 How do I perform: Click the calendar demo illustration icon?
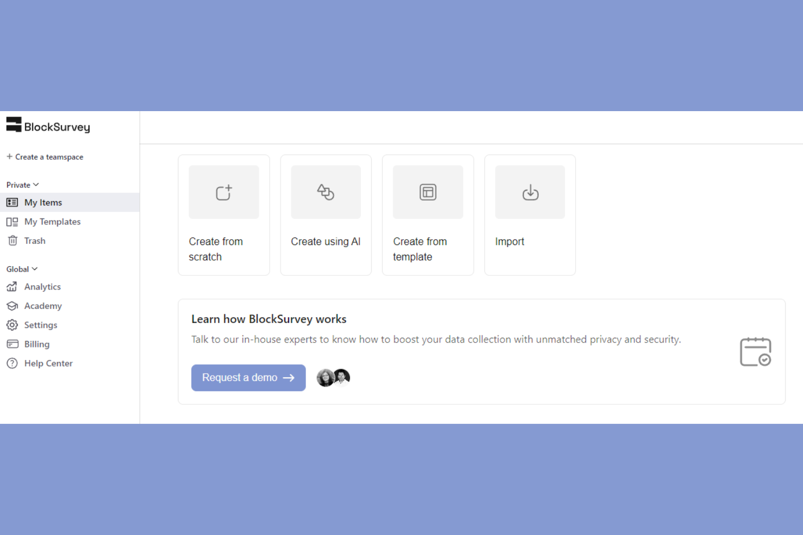(756, 351)
